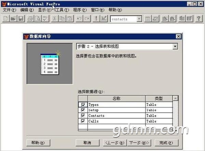Click the Open file toolbar icon

[13, 19]
